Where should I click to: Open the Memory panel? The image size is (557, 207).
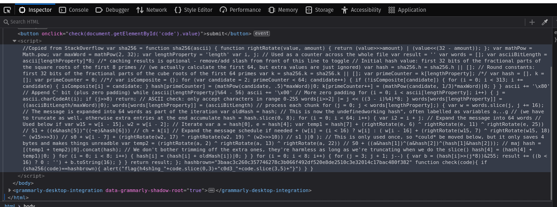click(283, 10)
